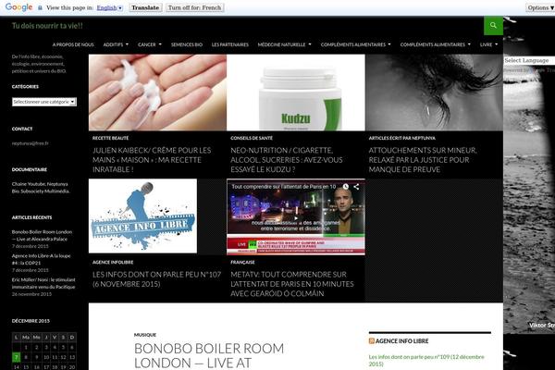Click the green search icon
The width and height of the screenshot is (555, 370).
coord(493,26)
